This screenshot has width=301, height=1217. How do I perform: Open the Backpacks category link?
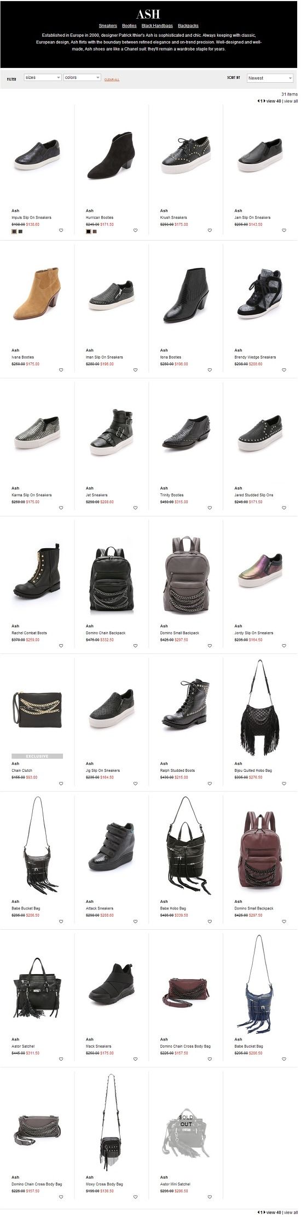pos(188,26)
